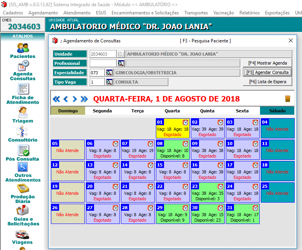
Task: Select day 29 in the calendar
Action: [172, 214]
